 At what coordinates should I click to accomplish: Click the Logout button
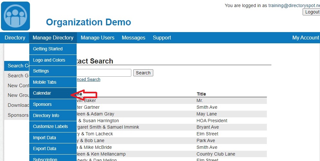(x=312, y=12)
